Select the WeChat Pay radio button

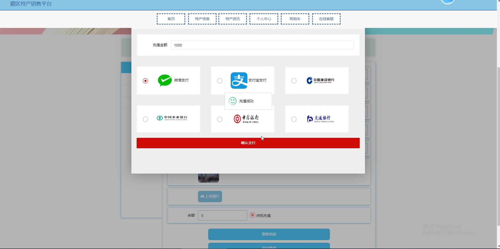pyautogui.click(x=146, y=81)
